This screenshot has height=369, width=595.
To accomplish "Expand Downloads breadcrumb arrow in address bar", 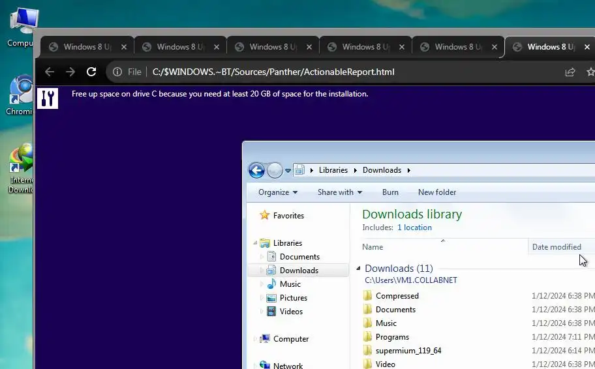I will [x=408, y=170].
